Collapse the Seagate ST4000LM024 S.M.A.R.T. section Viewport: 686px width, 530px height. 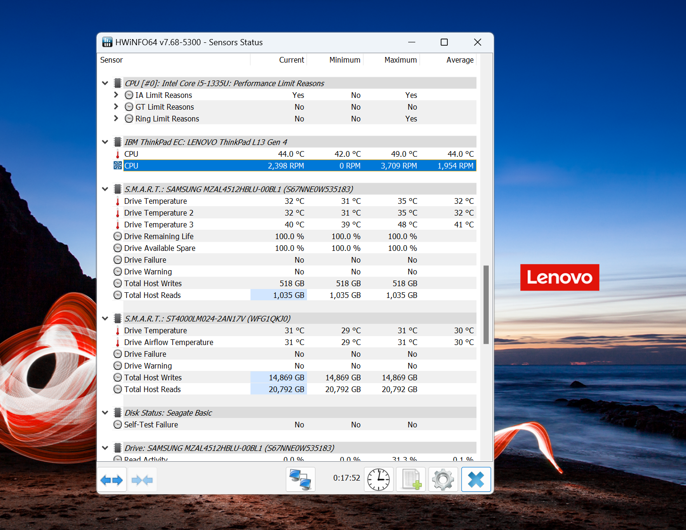(105, 318)
